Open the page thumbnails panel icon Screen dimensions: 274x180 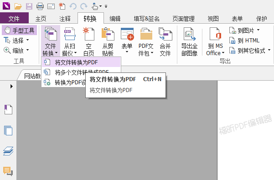[x=8, y=130]
